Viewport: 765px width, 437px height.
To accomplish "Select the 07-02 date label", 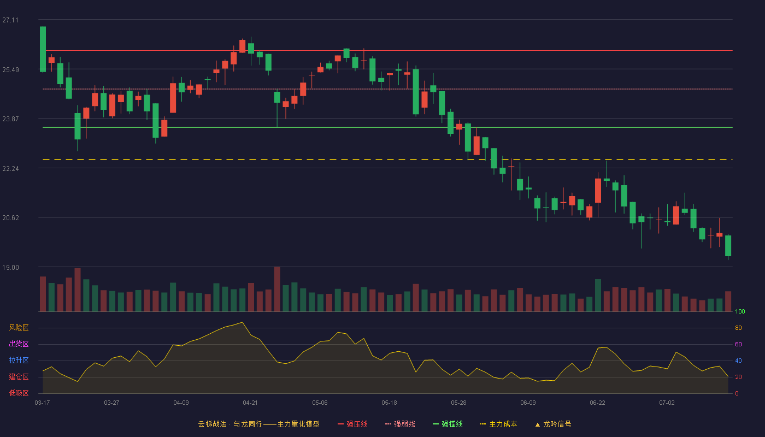I will click(667, 403).
